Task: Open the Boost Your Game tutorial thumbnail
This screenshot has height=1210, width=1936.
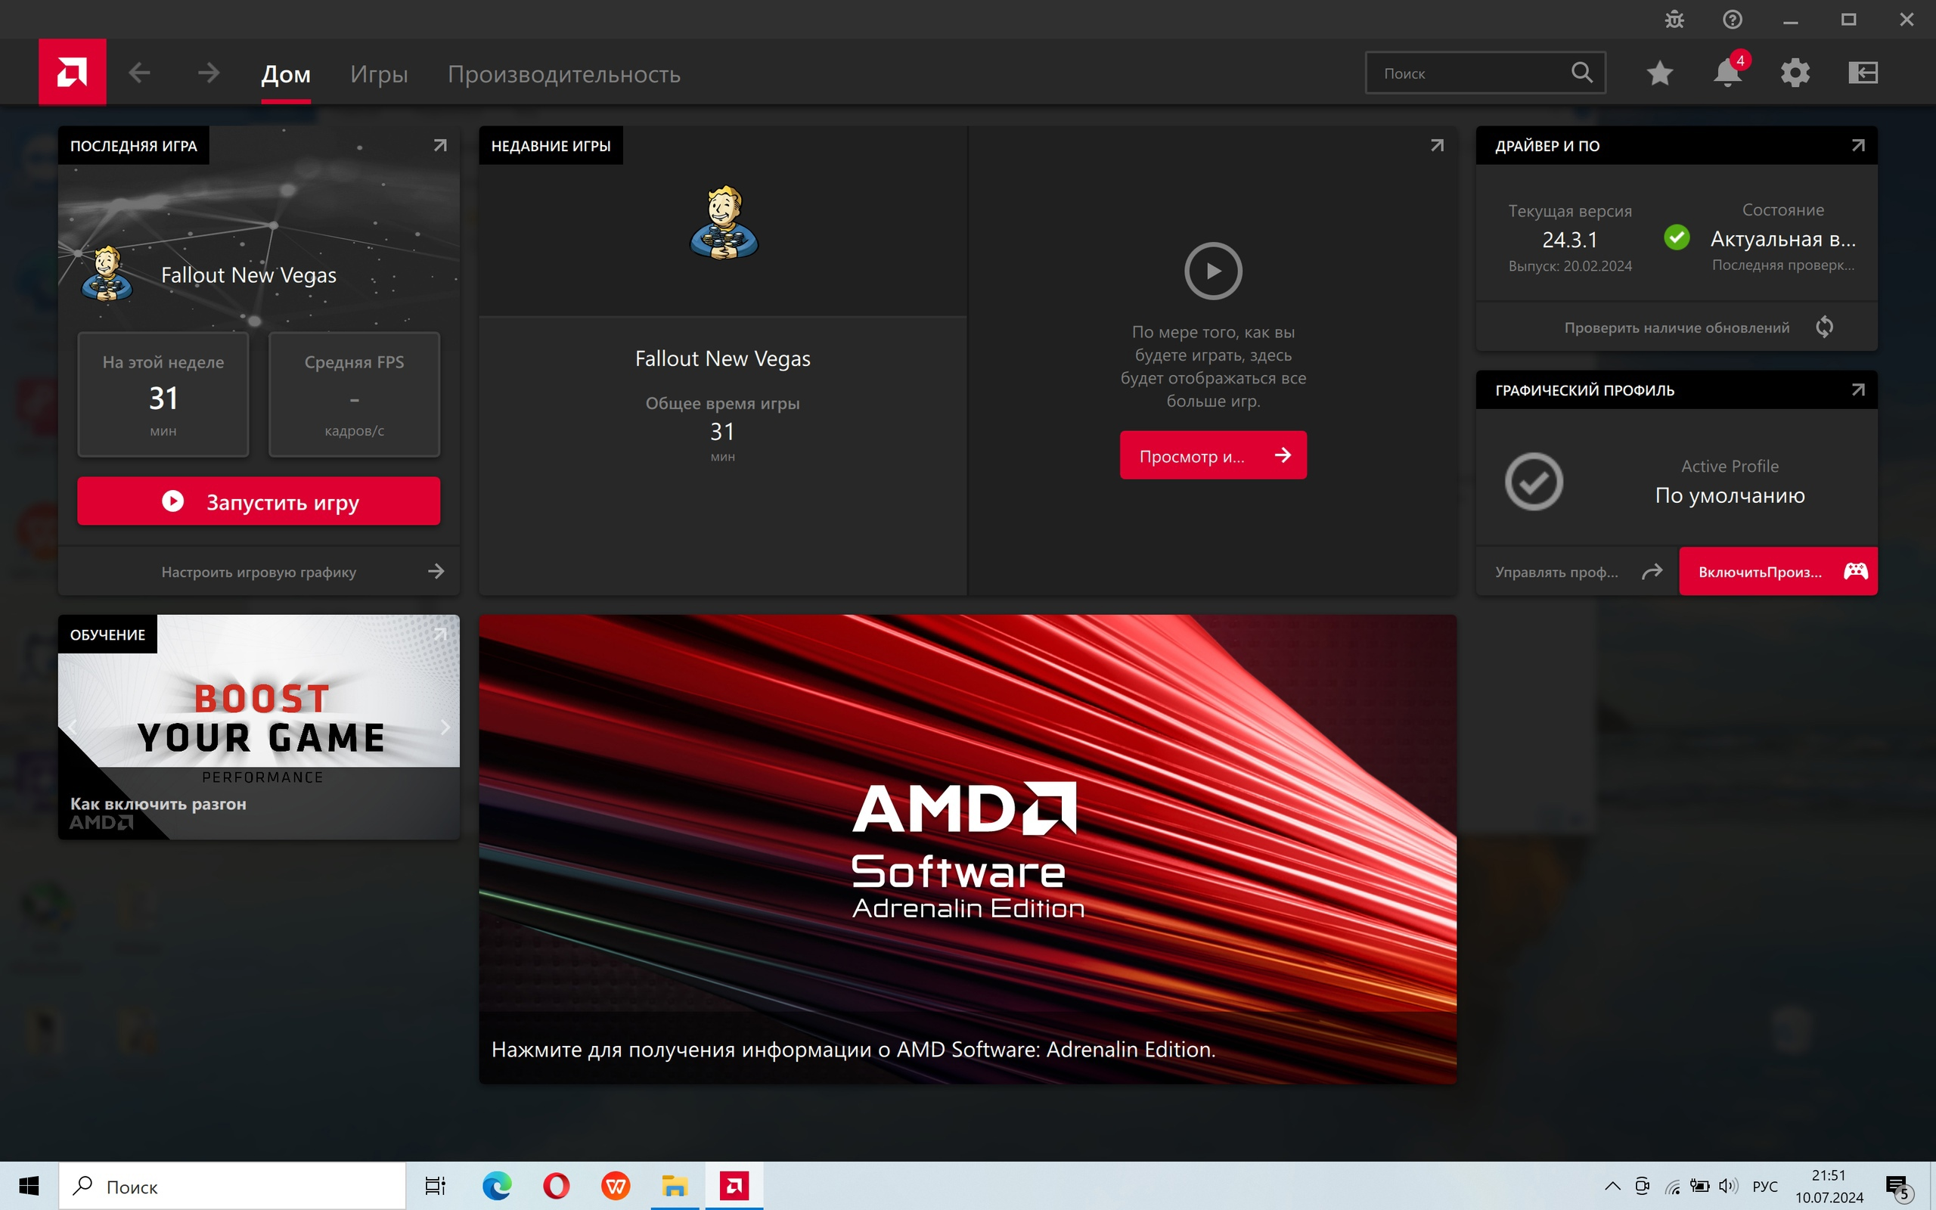Action: tap(259, 727)
